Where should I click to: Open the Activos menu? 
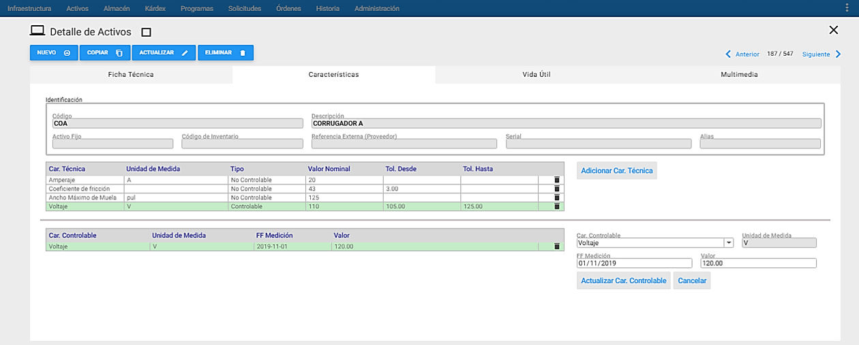77,9
